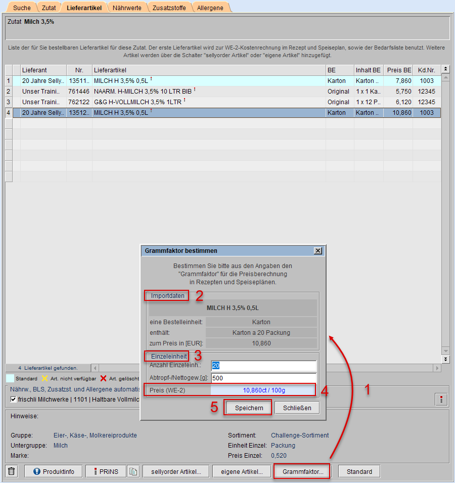Image resolution: width=455 pixels, height=483 pixels.
Task: Go to the Zusatzstoffe tab
Action: 169,8
